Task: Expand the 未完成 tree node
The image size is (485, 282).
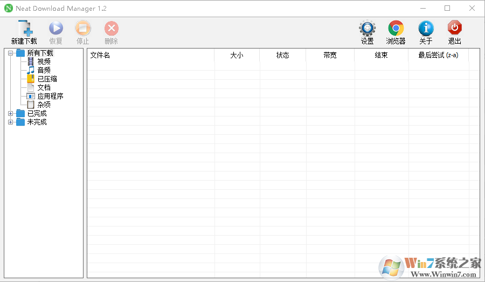Action: (x=10, y=122)
